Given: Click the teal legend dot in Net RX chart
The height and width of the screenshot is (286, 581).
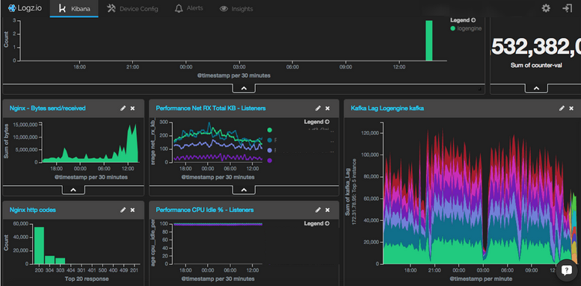Looking at the screenshot, I should coord(269,140).
